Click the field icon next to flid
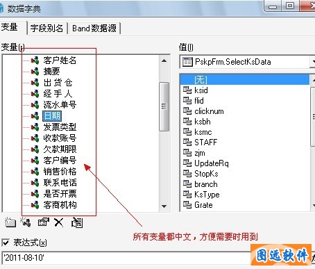The height and width of the screenshot is (269, 315). (x=187, y=101)
